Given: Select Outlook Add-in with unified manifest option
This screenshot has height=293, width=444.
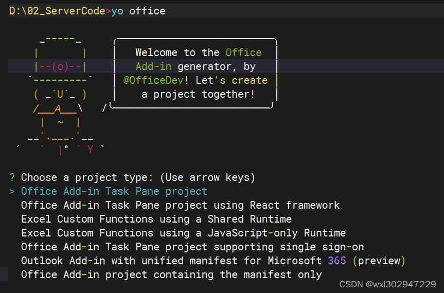Looking at the screenshot, I should pyautogui.click(x=214, y=261).
